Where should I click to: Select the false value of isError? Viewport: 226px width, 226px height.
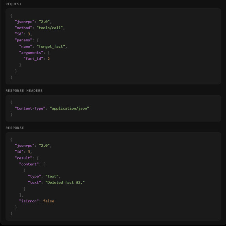pyautogui.click(x=49, y=201)
